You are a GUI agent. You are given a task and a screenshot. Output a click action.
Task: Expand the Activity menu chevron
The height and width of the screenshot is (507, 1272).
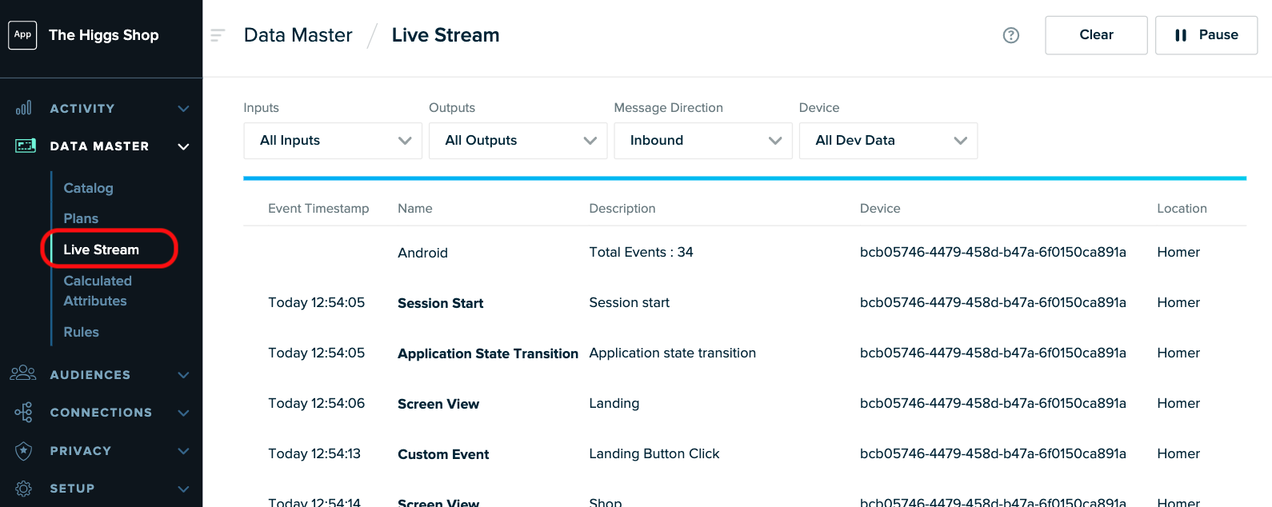click(x=183, y=109)
